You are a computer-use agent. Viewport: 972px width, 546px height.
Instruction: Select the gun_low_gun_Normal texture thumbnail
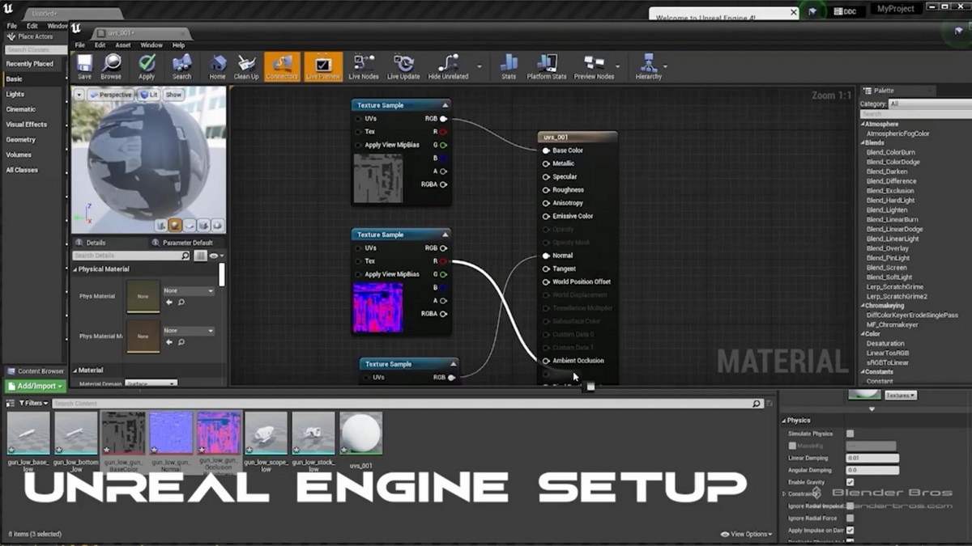pyautogui.click(x=172, y=433)
